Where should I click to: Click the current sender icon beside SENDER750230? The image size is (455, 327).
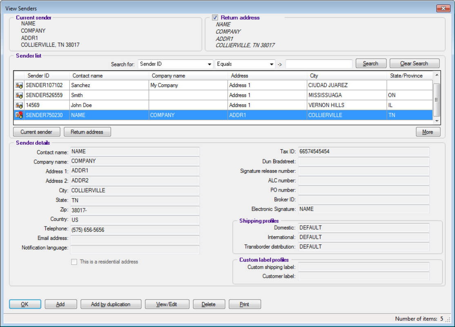(19, 115)
